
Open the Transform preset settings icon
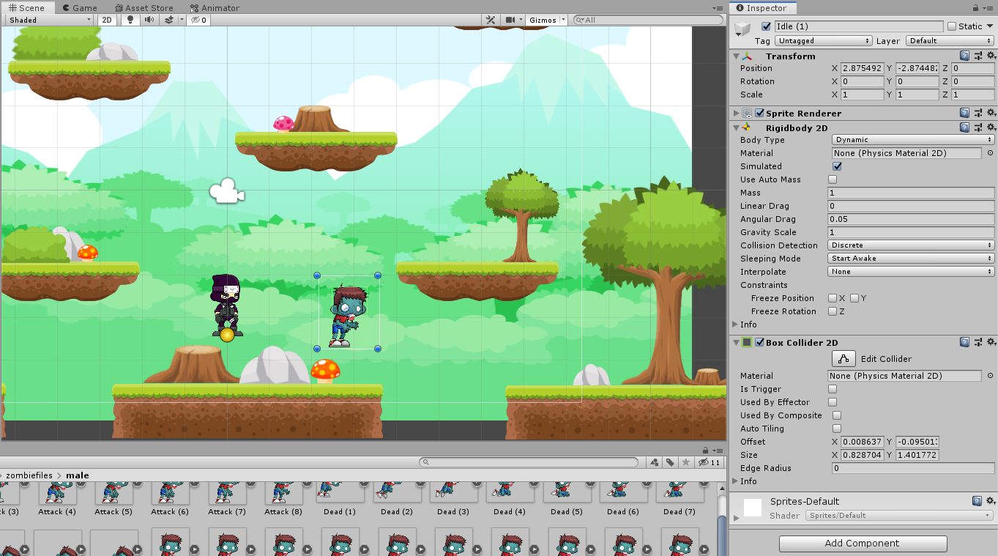point(978,56)
